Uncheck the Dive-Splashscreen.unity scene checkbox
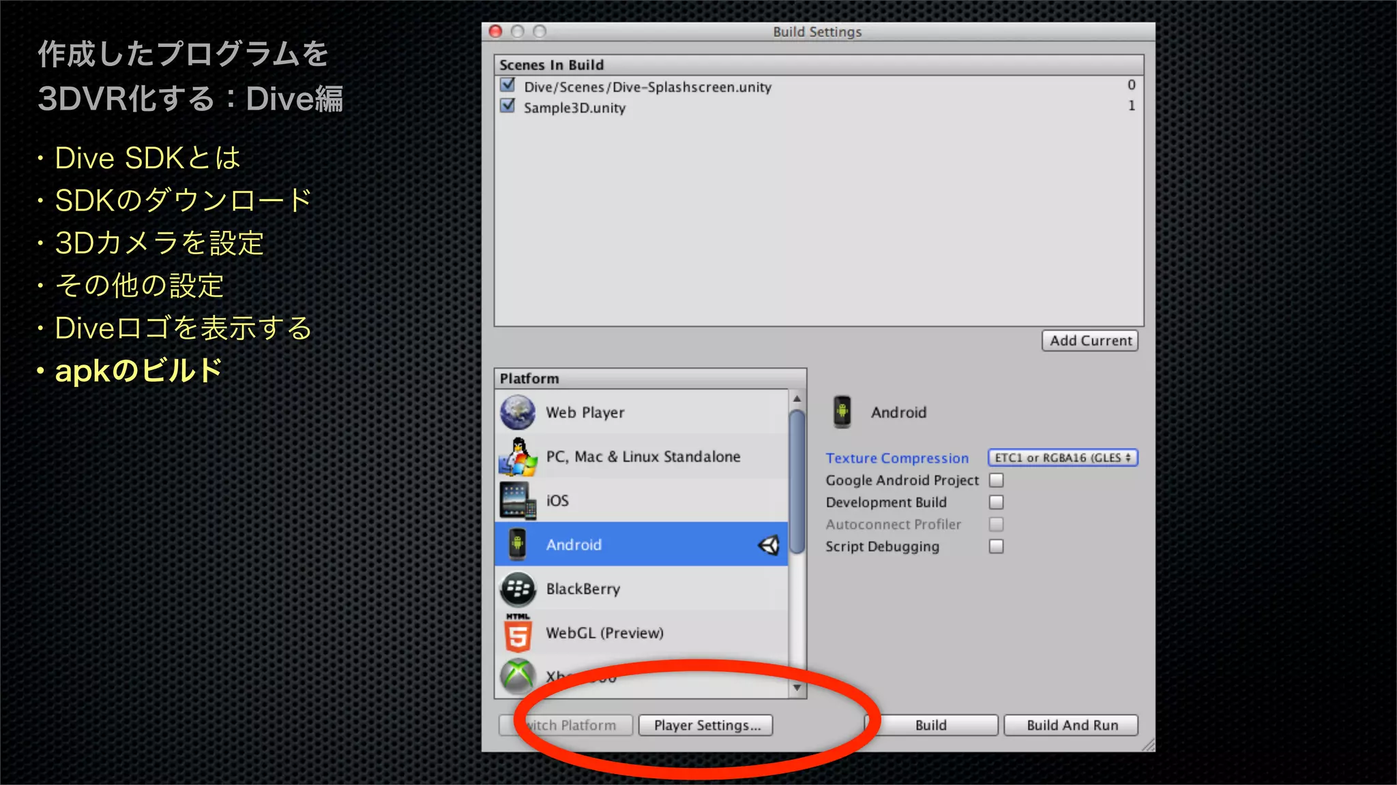The width and height of the screenshot is (1397, 785). click(x=508, y=85)
